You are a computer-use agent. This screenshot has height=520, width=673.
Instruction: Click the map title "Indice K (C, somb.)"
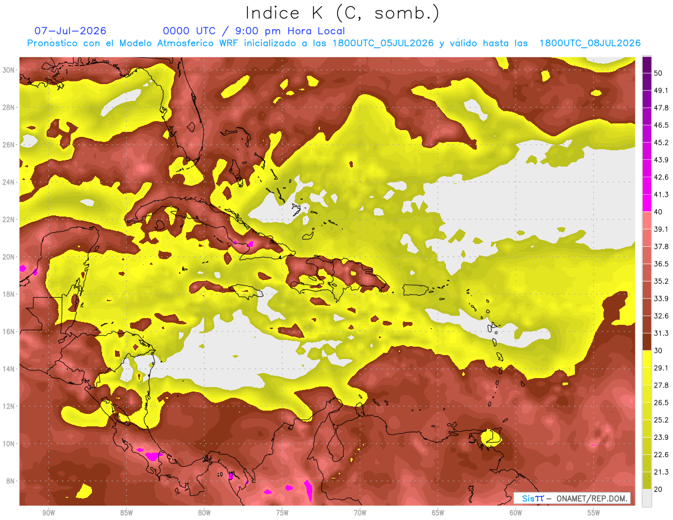pyautogui.click(x=342, y=13)
